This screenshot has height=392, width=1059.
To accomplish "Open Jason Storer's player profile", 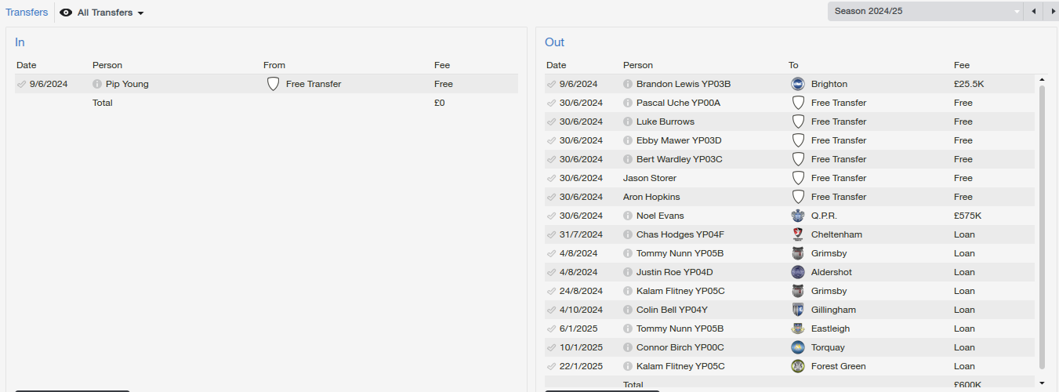I will pyautogui.click(x=649, y=178).
